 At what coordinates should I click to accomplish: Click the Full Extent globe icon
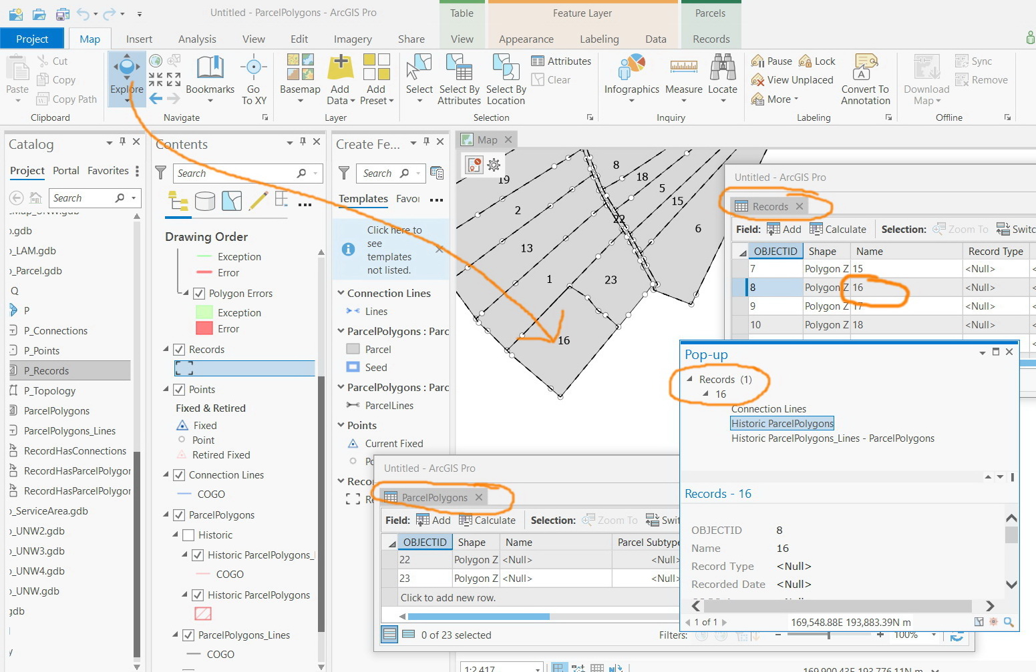156,61
